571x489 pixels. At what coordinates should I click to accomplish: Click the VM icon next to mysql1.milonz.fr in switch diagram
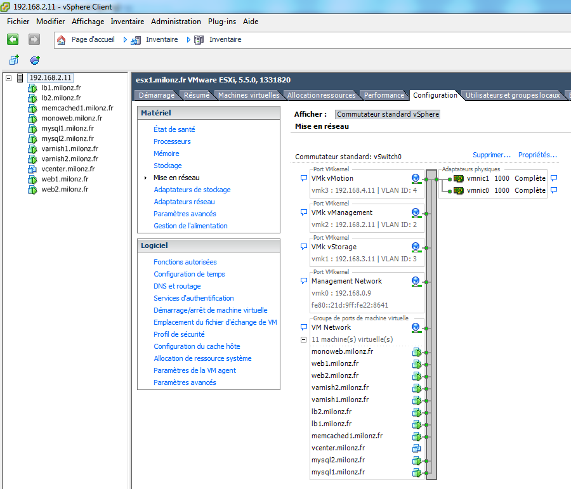[417, 473]
